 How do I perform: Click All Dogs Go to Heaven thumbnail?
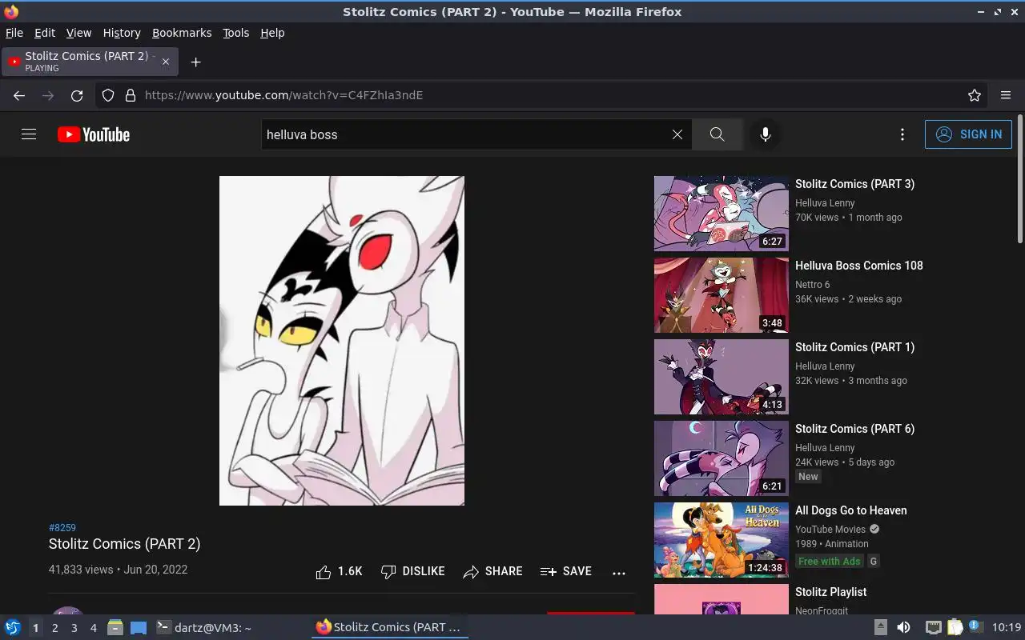point(722,540)
